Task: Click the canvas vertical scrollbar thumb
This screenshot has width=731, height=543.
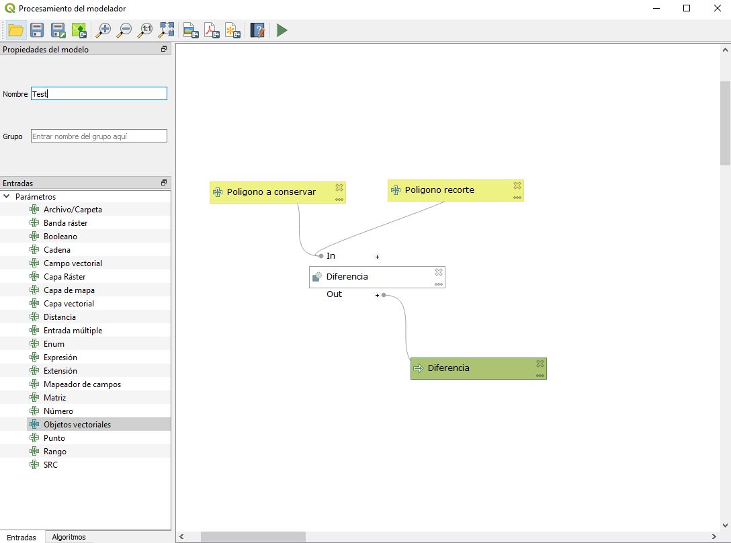Action: [725, 123]
